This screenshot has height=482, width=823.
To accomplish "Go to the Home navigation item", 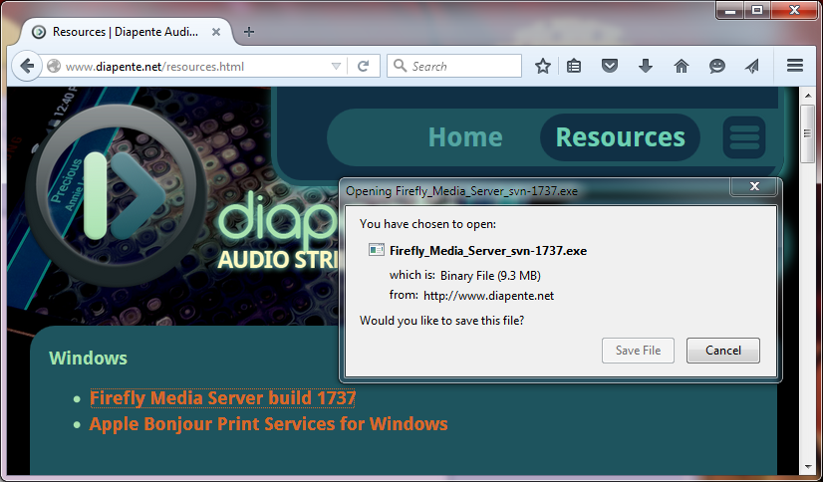I will pyautogui.click(x=465, y=137).
